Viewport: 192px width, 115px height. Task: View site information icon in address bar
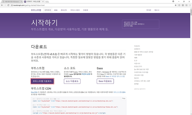point(12,5)
